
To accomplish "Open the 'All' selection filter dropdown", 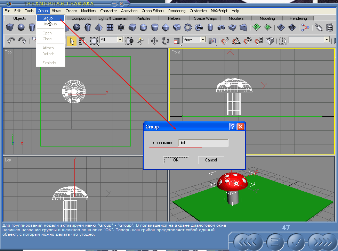I will 111,40.
